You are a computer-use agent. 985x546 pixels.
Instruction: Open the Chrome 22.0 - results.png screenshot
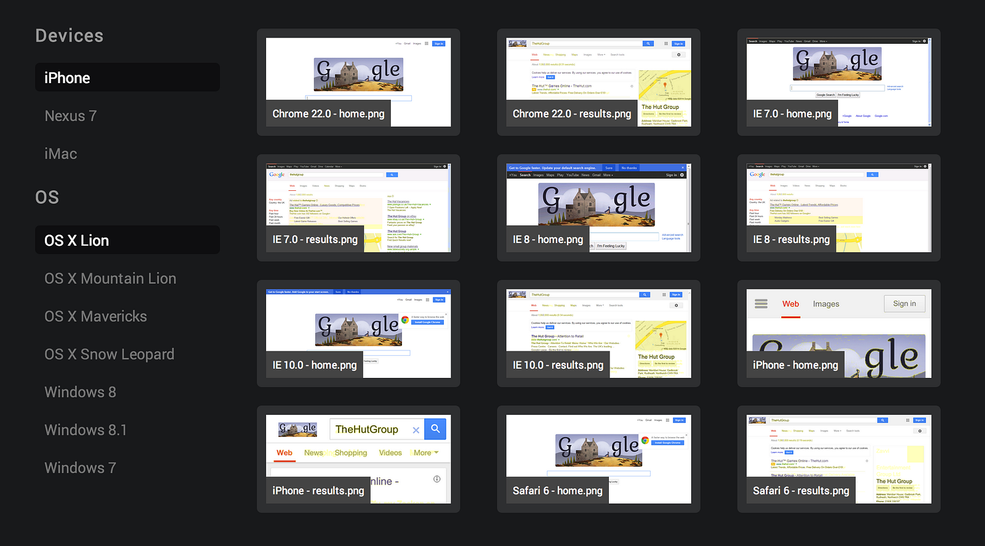(x=598, y=82)
